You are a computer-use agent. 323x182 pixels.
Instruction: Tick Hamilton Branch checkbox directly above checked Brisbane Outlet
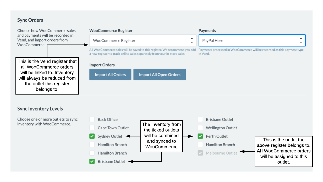92,153
